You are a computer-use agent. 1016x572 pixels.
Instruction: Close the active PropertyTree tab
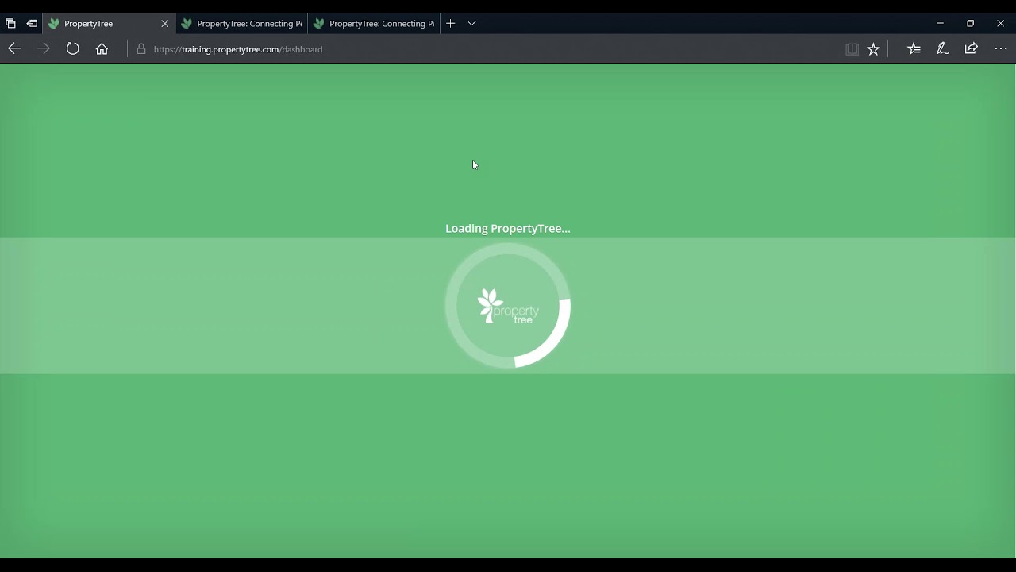(x=164, y=23)
